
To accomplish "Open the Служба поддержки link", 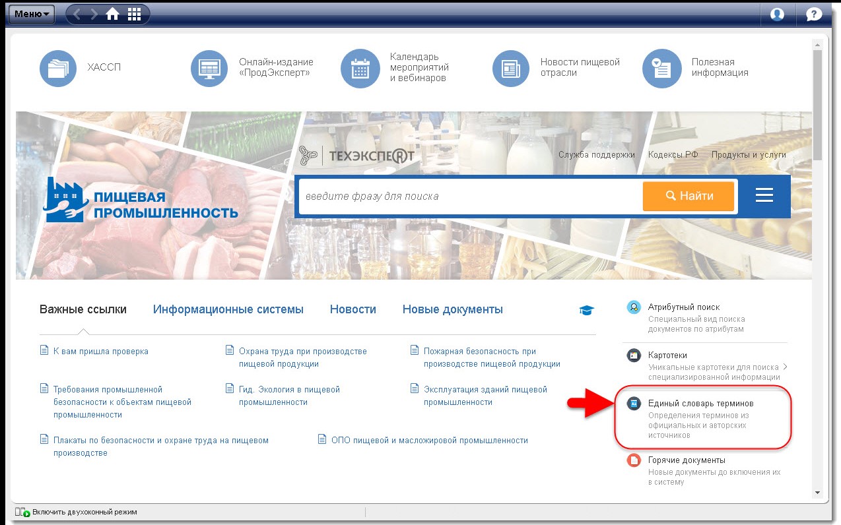I will coord(597,155).
